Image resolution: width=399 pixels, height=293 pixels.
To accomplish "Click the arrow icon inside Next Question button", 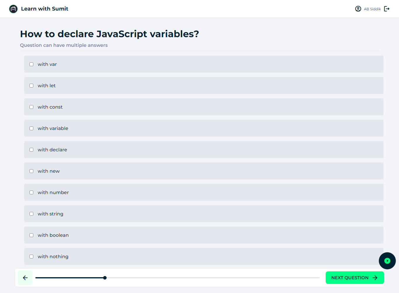I will [375, 277].
